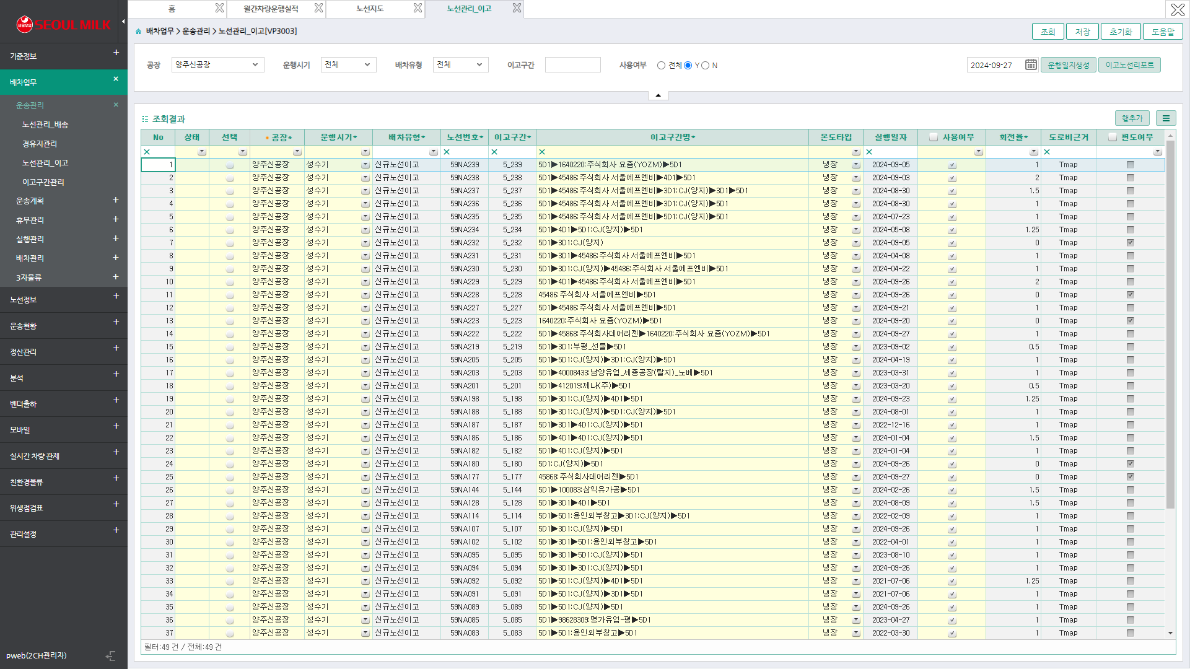Close the 노선관리_이고 tab X icon
This screenshot has height=669, width=1190.
click(517, 8)
